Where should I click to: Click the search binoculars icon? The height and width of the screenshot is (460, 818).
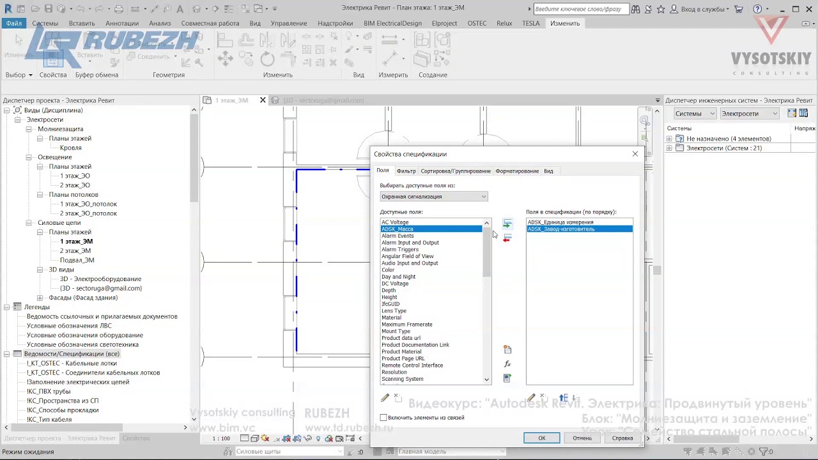point(635,9)
